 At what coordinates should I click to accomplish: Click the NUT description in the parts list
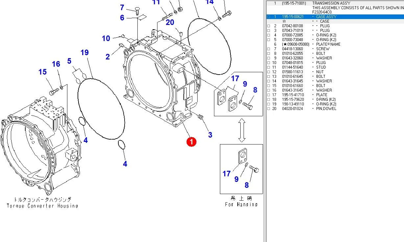tap(320, 72)
